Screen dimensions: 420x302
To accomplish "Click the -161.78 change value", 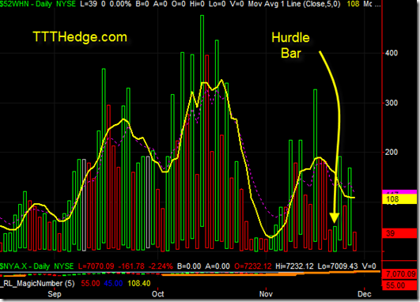I will pos(131,266).
